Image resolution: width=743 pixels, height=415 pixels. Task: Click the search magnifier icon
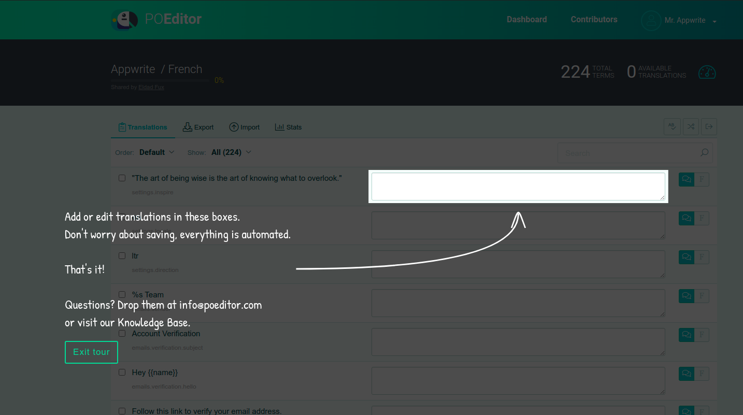coord(704,153)
